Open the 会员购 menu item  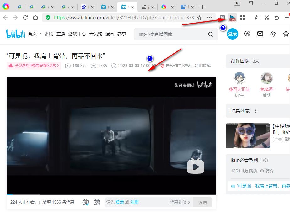pos(96,34)
